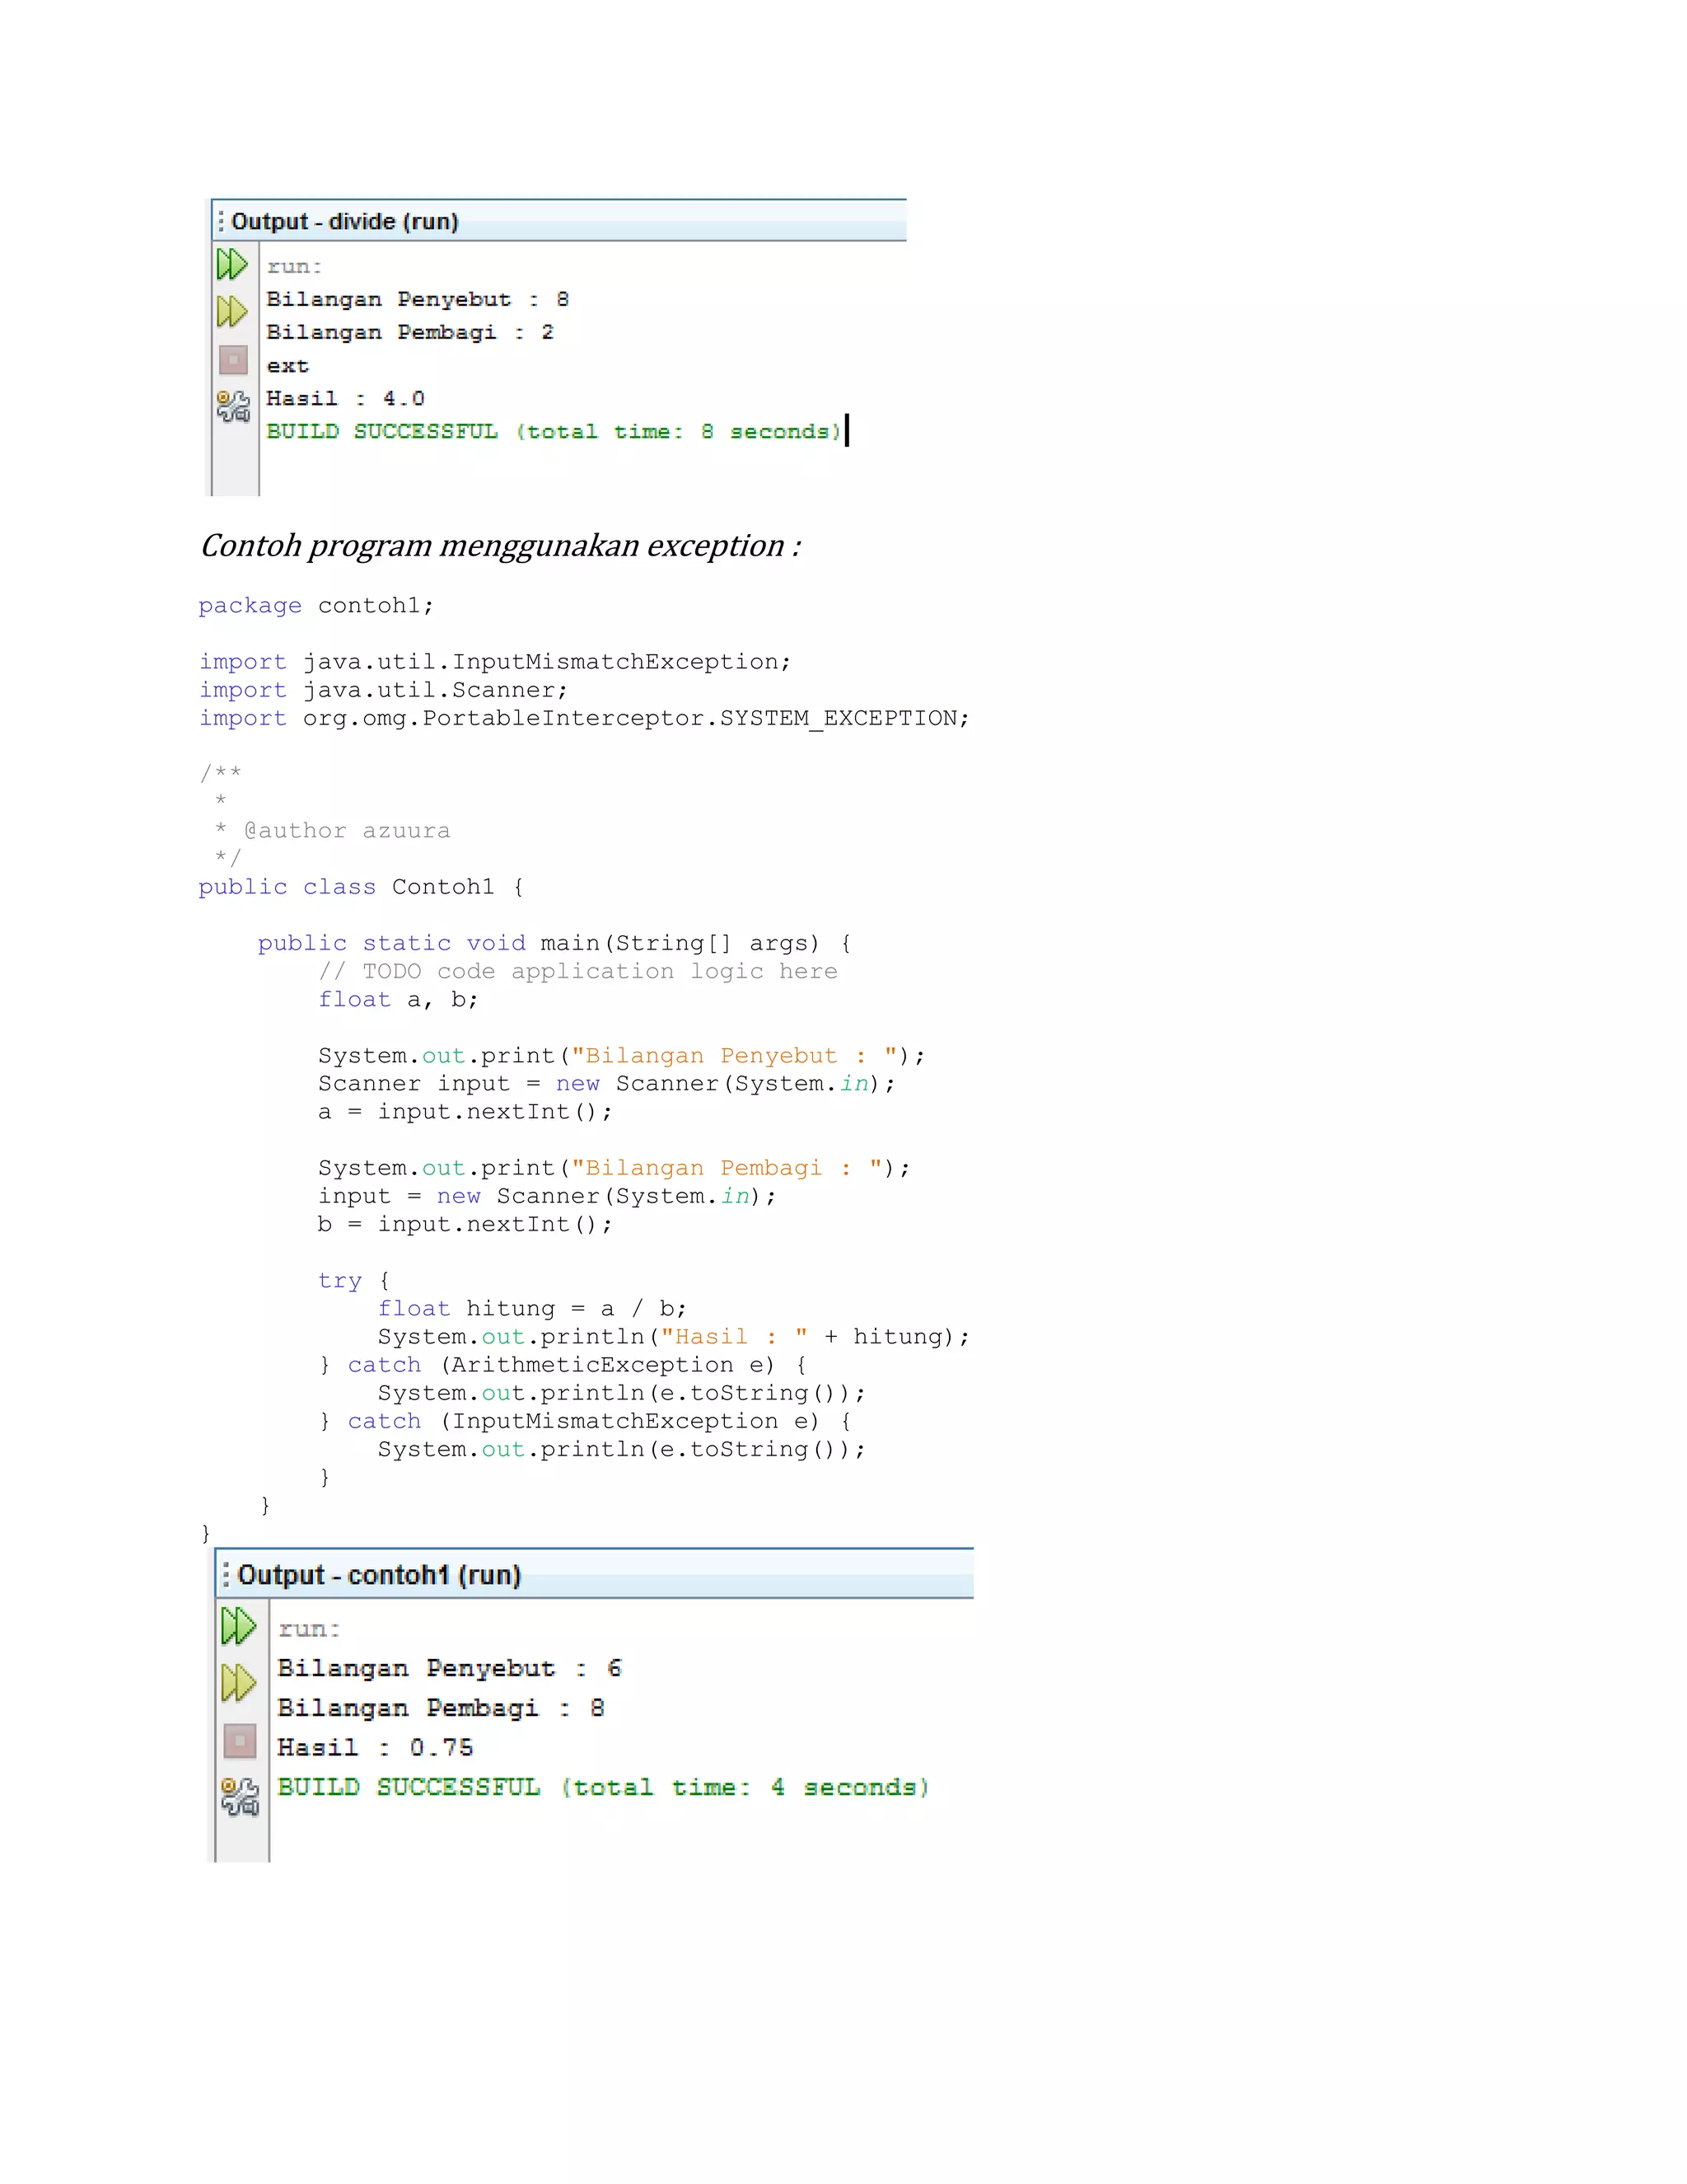This screenshot has height=2184, width=1687.
Task: Click '@author azuura' comment
Action: pos(347,831)
